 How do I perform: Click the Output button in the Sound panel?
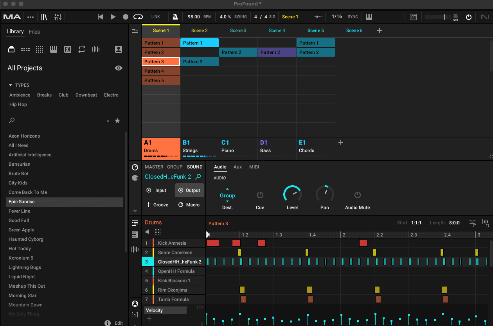click(189, 190)
